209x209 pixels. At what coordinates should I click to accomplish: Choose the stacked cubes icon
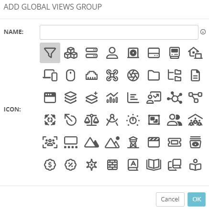tap(71, 53)
